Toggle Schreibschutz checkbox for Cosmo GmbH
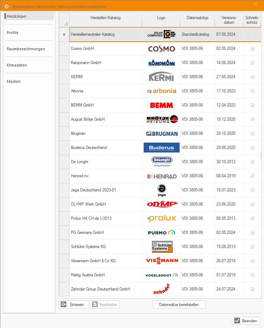 click(x=252, y=48)
